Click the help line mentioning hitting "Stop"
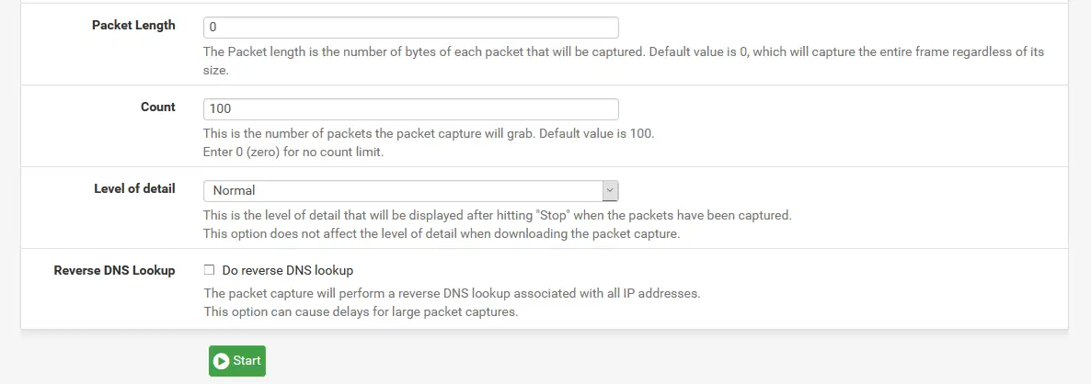This screenshot has width=1091, height=384. point(497,215)
